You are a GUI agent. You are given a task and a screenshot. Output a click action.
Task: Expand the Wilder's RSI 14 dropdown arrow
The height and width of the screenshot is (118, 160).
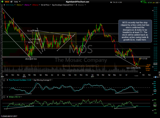point(21,97)
